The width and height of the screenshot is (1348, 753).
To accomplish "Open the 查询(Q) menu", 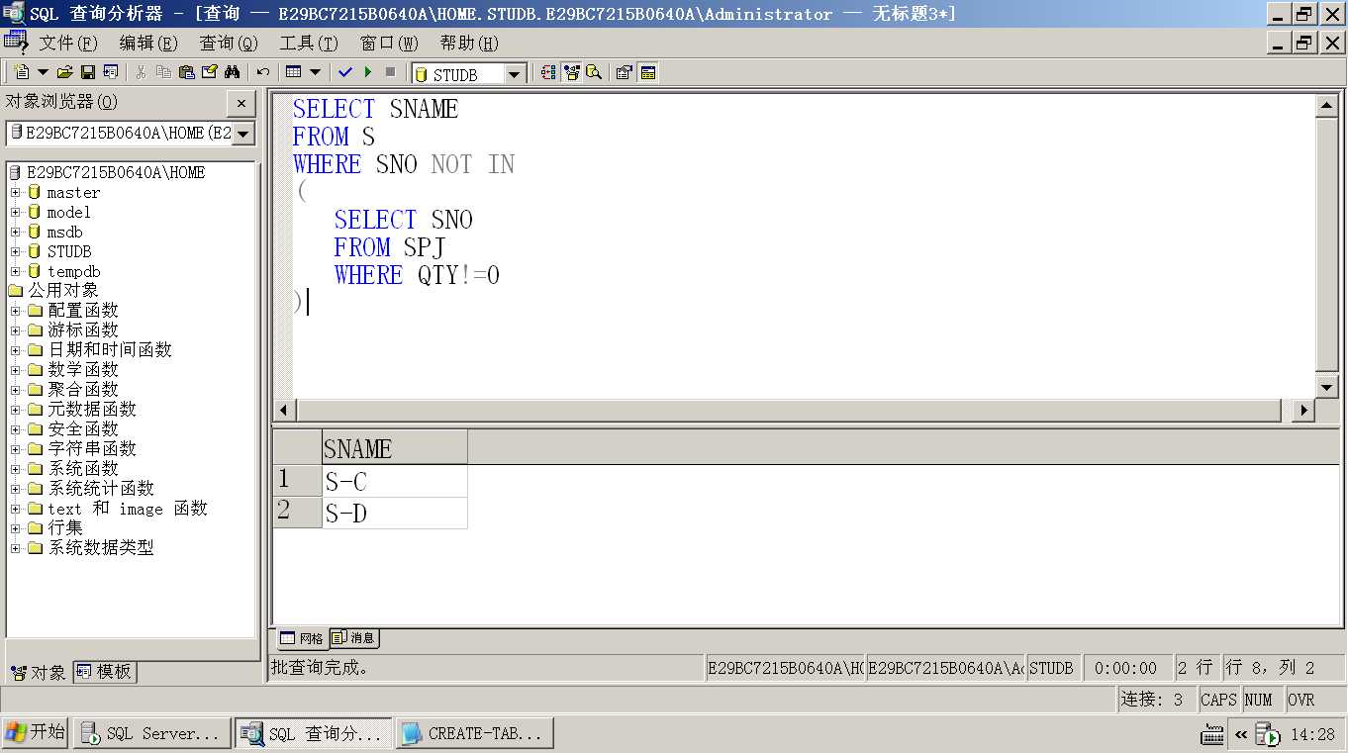I will pos(229,43).
